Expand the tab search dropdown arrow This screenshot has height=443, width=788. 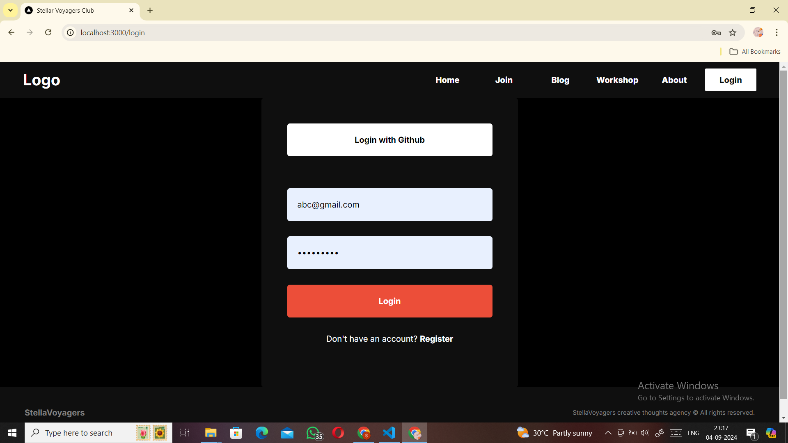(10, 10)
